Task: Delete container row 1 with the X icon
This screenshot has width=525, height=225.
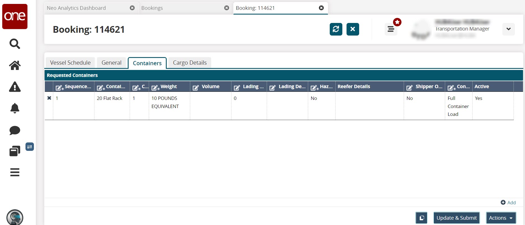Action: click(x=49, y=98)
